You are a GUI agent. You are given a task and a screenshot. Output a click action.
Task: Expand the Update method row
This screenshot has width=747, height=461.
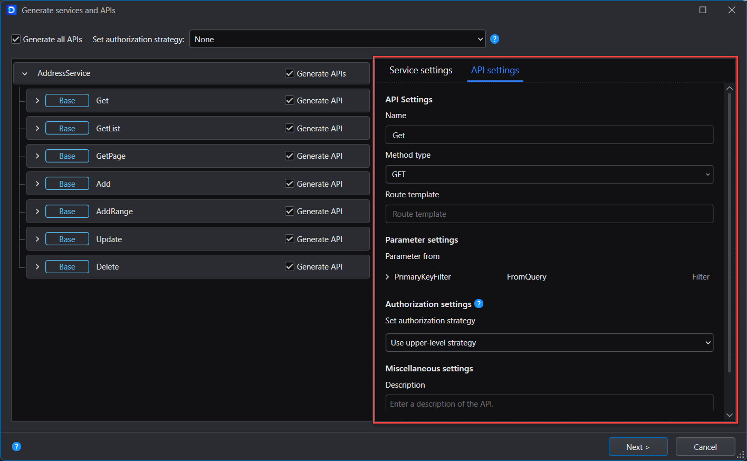pyautogui.click(x=37, y=239)
